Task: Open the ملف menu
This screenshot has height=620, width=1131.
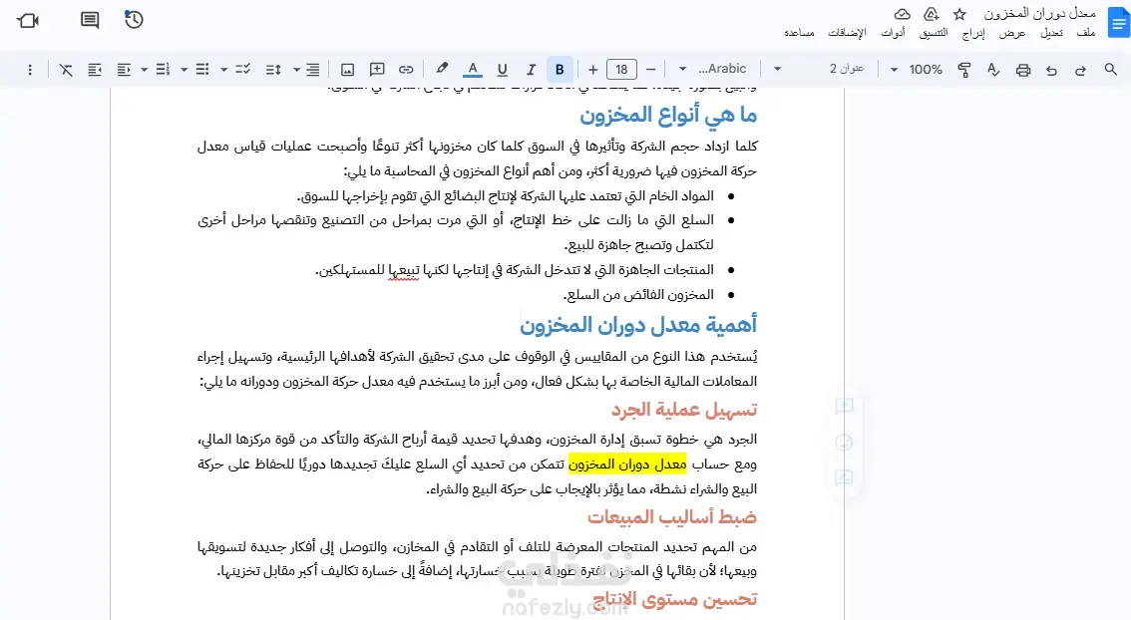Action: pos(1085,33)
